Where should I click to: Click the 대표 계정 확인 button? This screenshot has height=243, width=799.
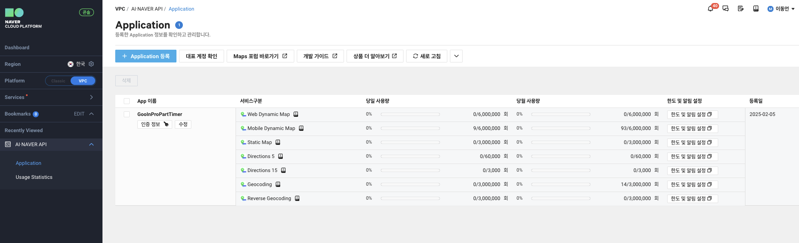coord(202,56)
